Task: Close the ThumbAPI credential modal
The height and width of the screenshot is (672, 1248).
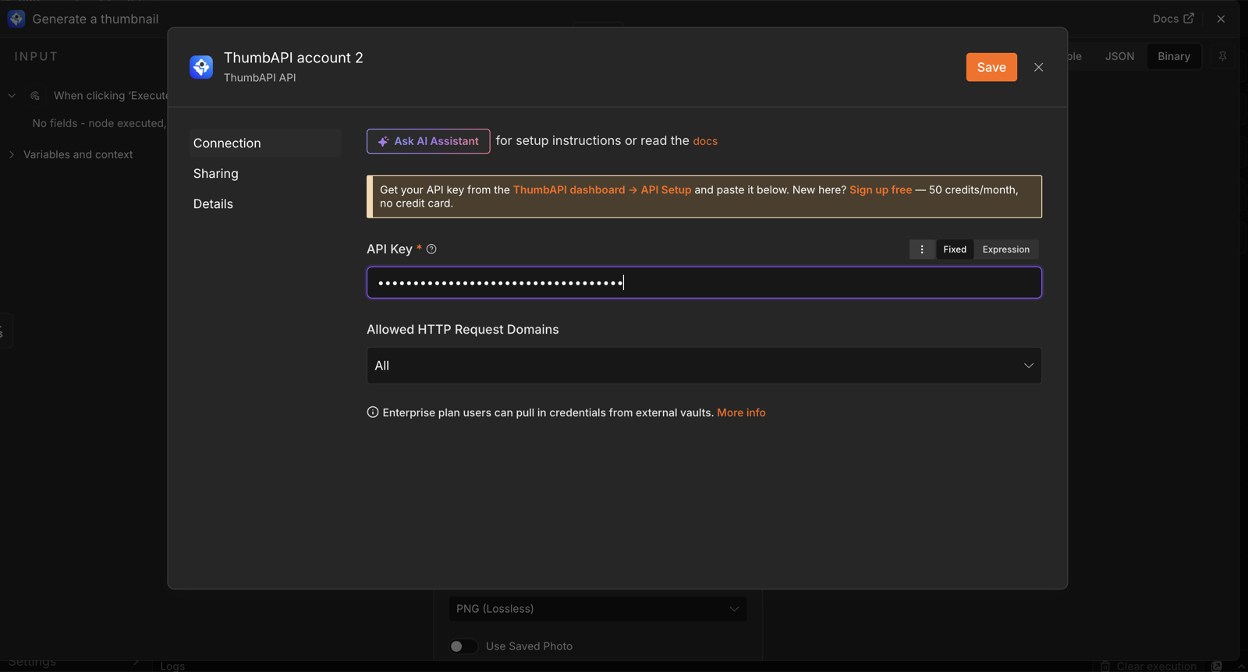Action: pyautogui.click(x=1038, y=67)
